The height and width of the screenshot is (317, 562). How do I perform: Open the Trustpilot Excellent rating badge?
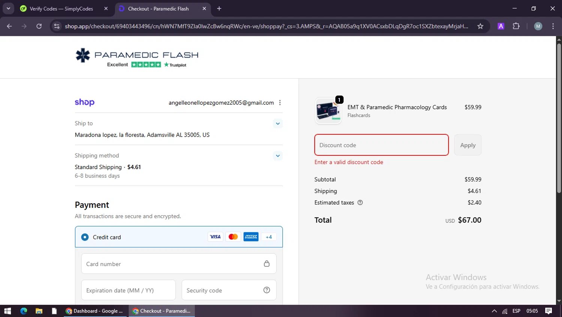146,65
